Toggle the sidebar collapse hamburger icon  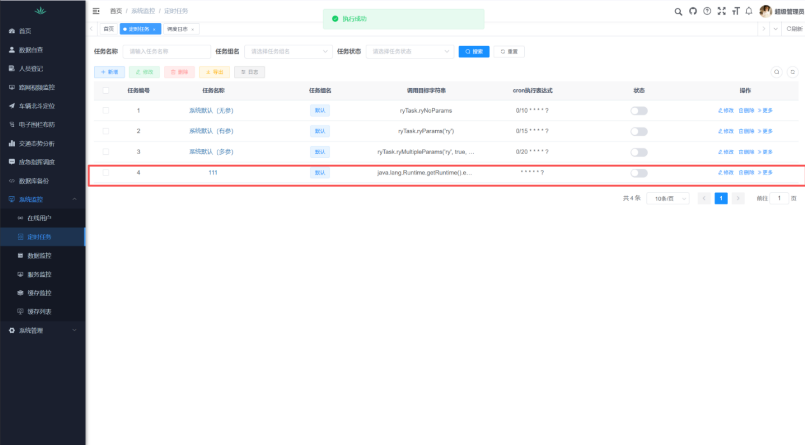pyautogui.click(x=96, y=11)
